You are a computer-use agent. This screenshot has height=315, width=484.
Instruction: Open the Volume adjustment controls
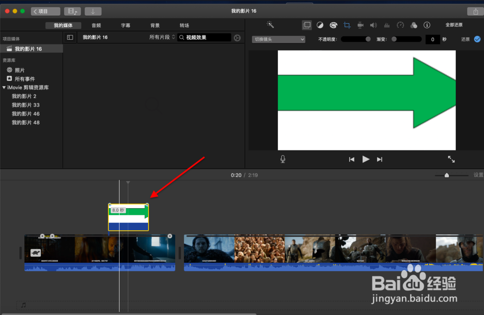(374, 25)
